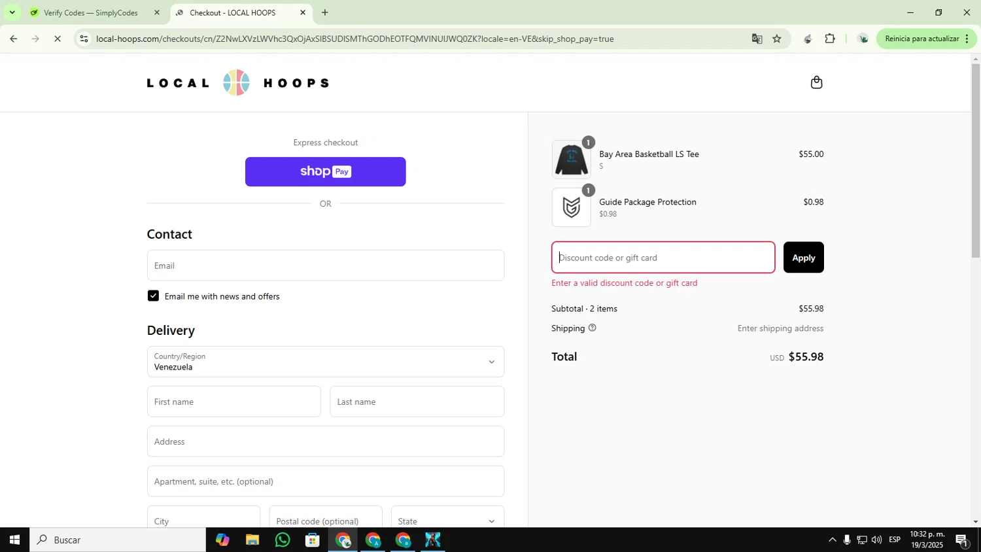
Task: Click the Postal code field
Action: 326,518
